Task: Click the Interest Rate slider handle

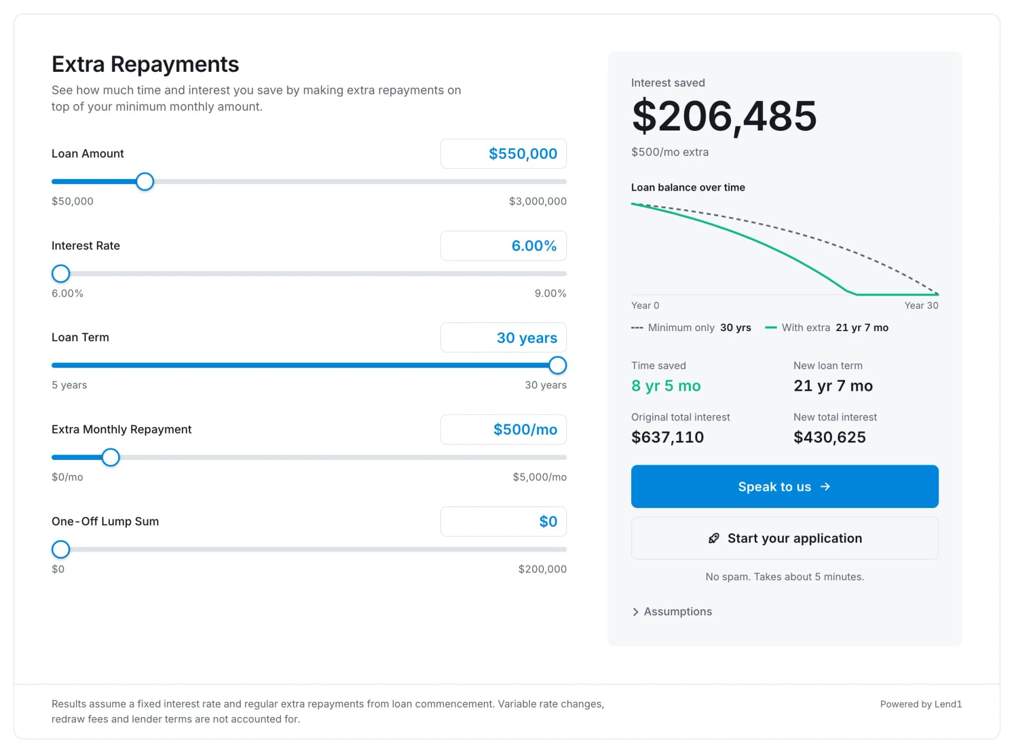Action: pyautogui.click(x=61, y=274)
